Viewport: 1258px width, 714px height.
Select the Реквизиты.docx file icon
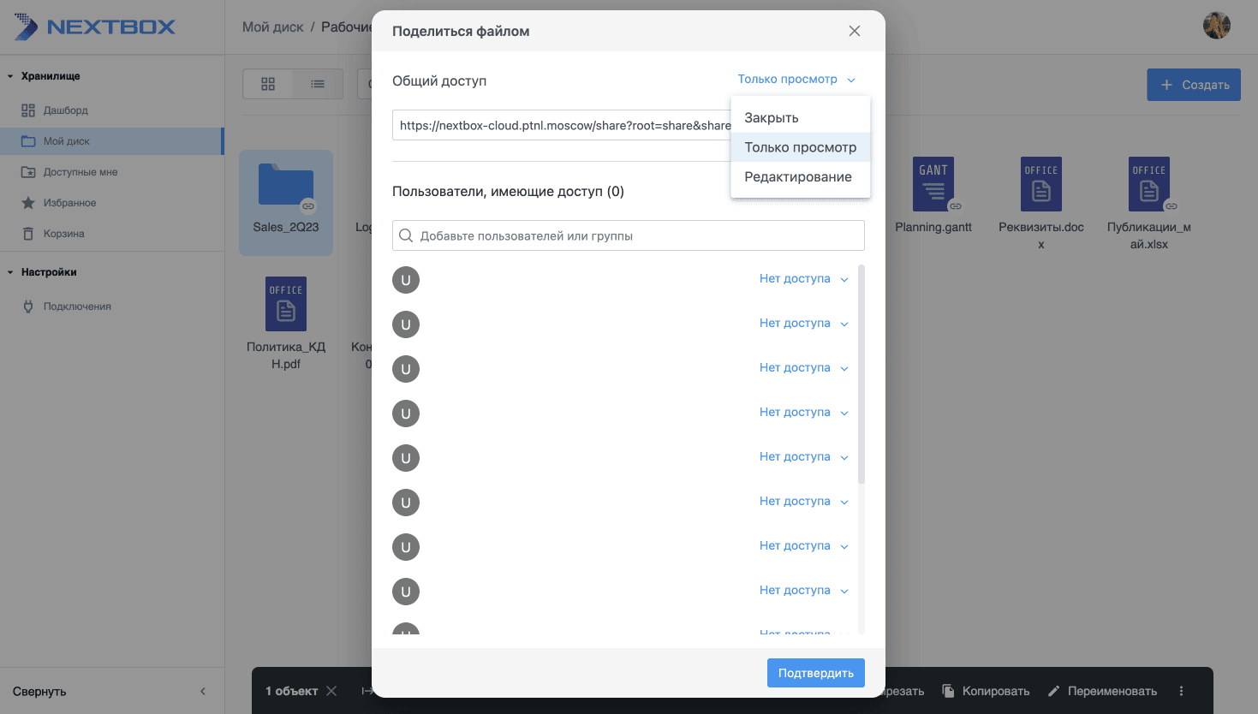click(1040, 184)
